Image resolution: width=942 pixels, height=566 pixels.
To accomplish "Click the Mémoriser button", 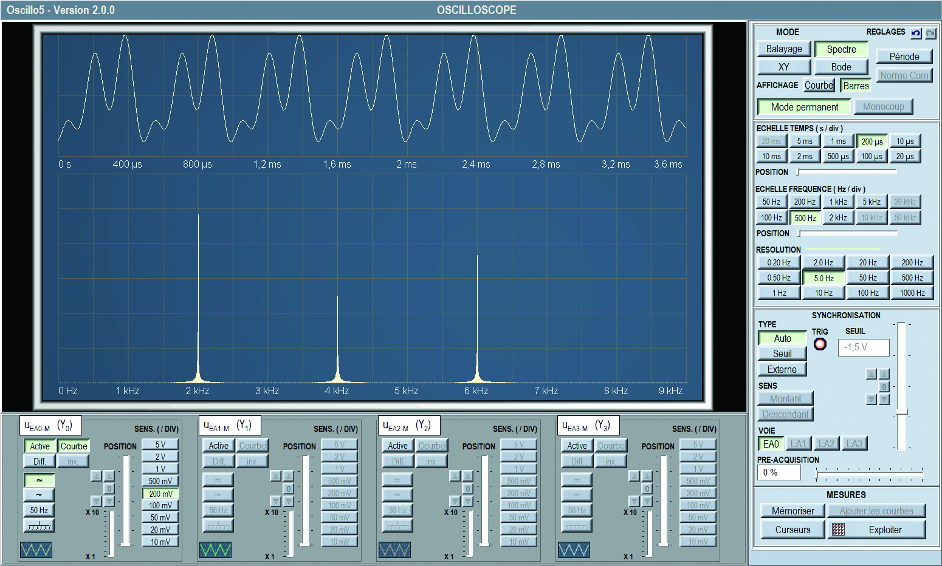I will (793, 511).
